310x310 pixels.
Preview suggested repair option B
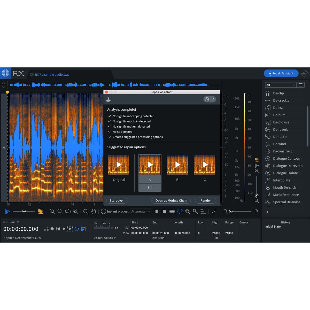click(177, 165)
